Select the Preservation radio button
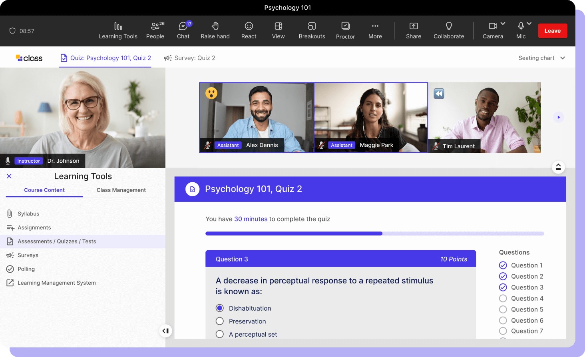The width and height of the screenshot is (585, 357). pyautogui.click(x=220, y=321)
